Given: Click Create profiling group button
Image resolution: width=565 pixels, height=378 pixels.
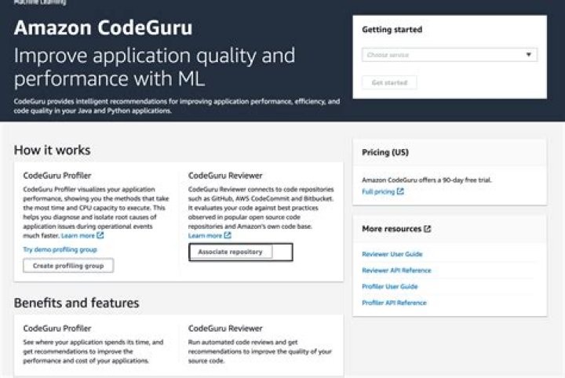Looking at the screenshot, I should (x=68, y=266).
